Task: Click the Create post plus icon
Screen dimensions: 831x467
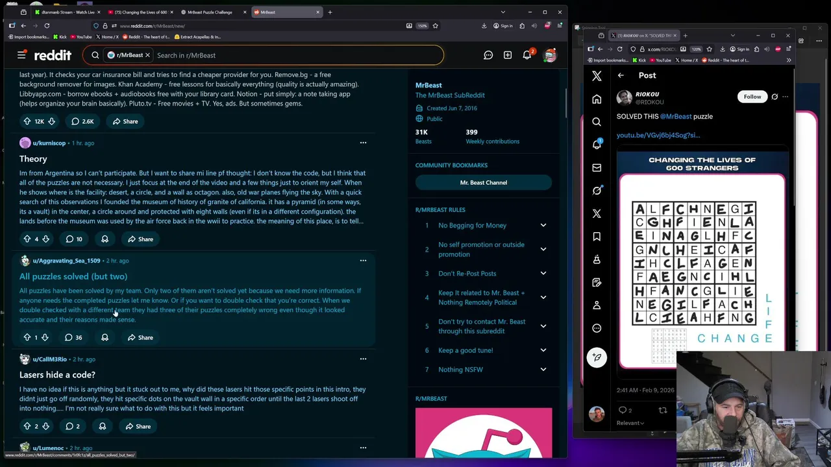Action: [508, 55]
